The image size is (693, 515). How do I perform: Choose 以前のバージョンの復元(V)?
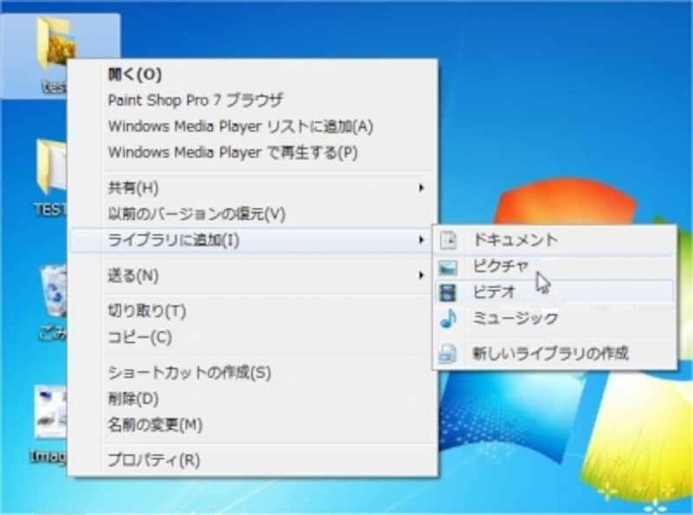[x=253, y=214]
